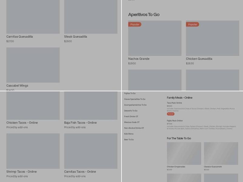Jump to Mexican Soda OT category
The width and height of the screenshot is (243, 182).
132,122
